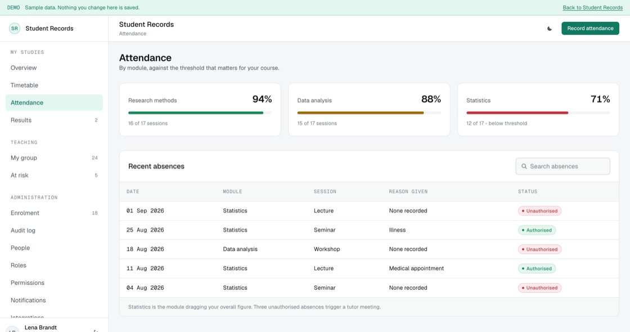Click the SR logo badge in the sidebar

coord(15,29)
